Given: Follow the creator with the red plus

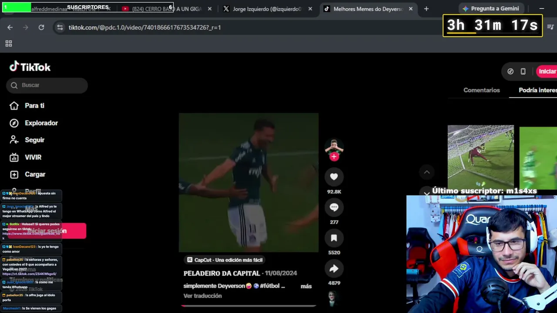Looking at the screenshot, I should (334, 157).
